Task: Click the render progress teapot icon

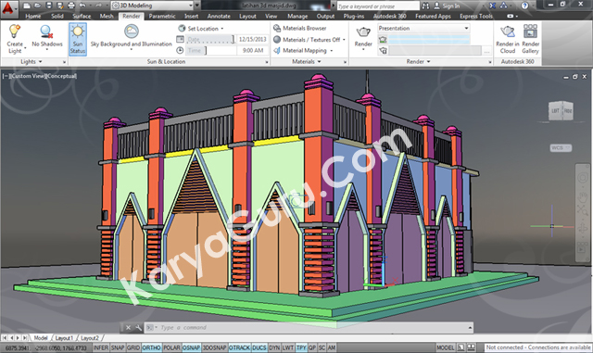Action: tap(383, 40)
